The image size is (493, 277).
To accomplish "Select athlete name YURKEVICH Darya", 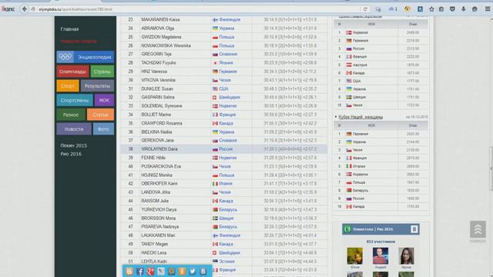I will coord(159,209).
